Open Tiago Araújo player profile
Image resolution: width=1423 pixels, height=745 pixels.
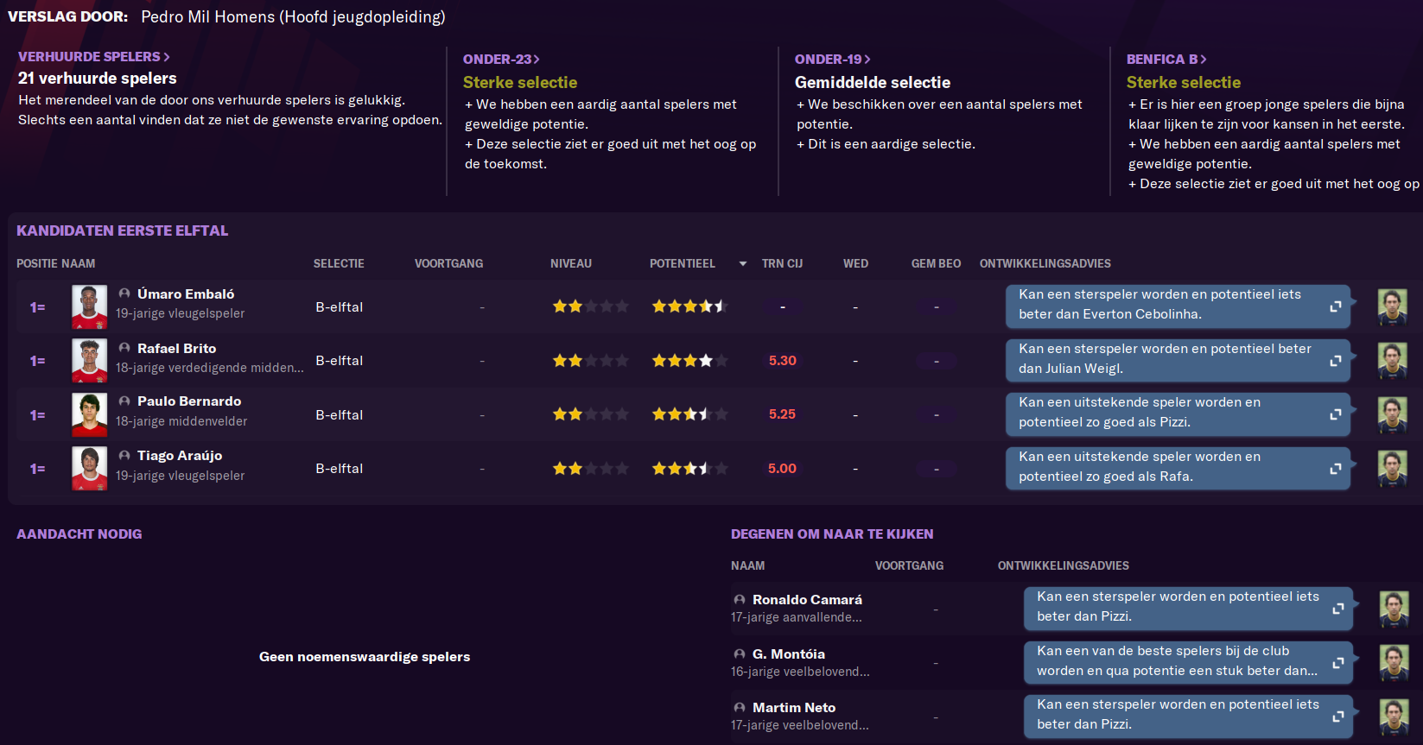pos(180,456)
